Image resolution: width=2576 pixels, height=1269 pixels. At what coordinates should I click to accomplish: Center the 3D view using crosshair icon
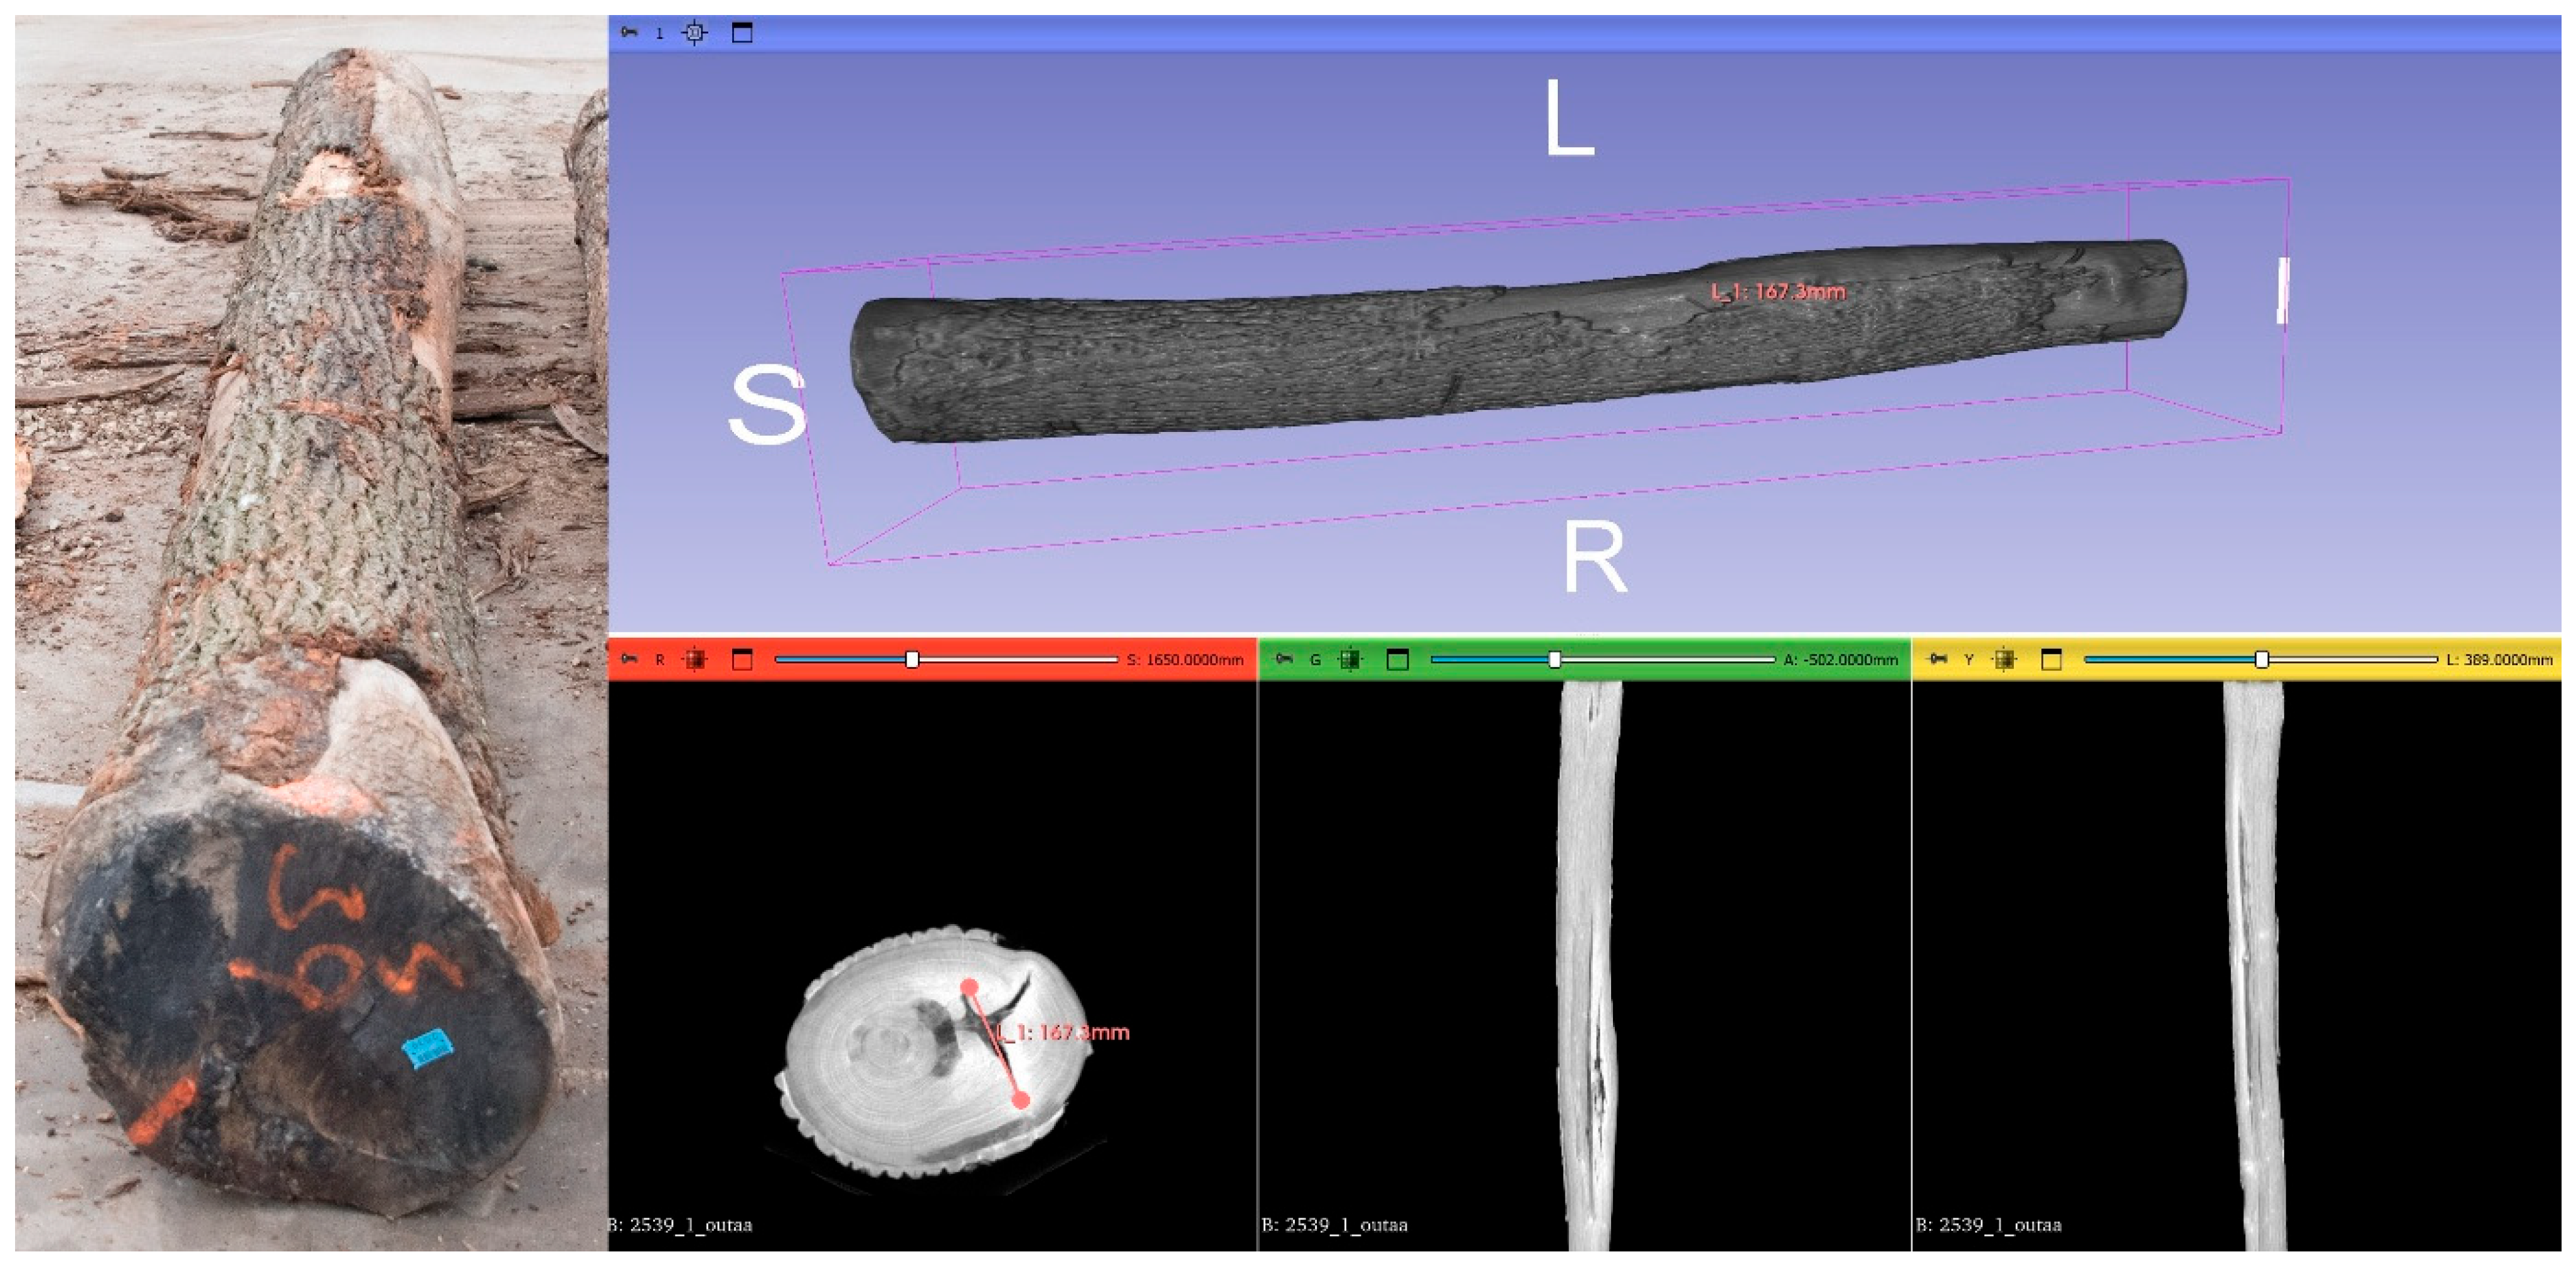coord(694,33)
